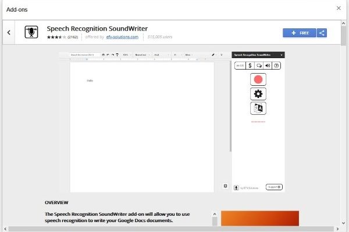
Task: Click the horizontal scroll right arrow
Action: click(337, 229)
